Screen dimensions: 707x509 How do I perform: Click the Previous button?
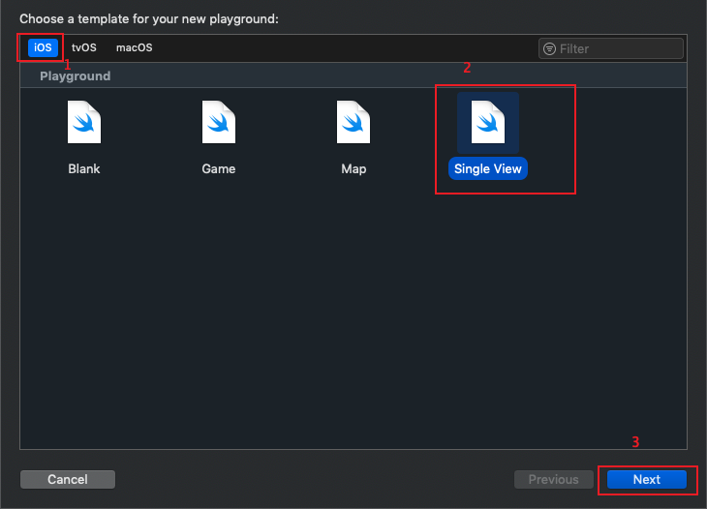(553, 479)
